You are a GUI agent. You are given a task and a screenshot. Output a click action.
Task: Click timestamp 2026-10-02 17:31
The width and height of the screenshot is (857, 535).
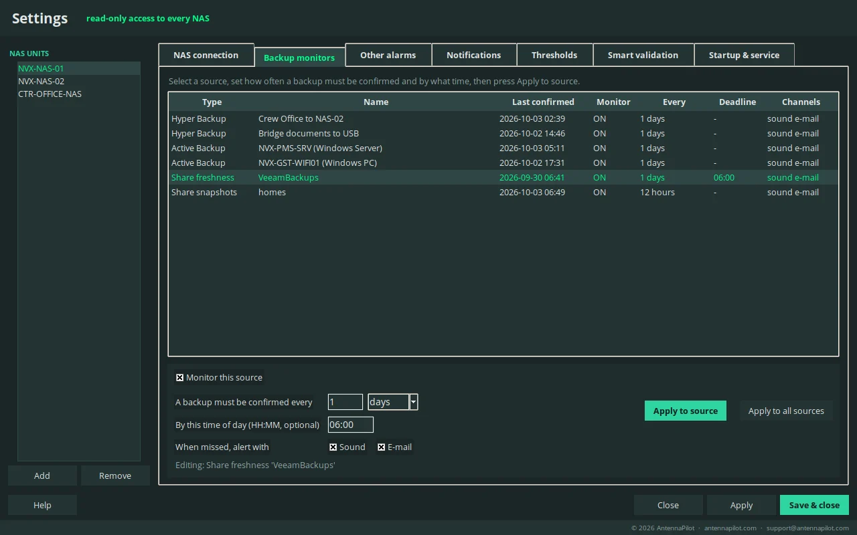pos(532,163)
